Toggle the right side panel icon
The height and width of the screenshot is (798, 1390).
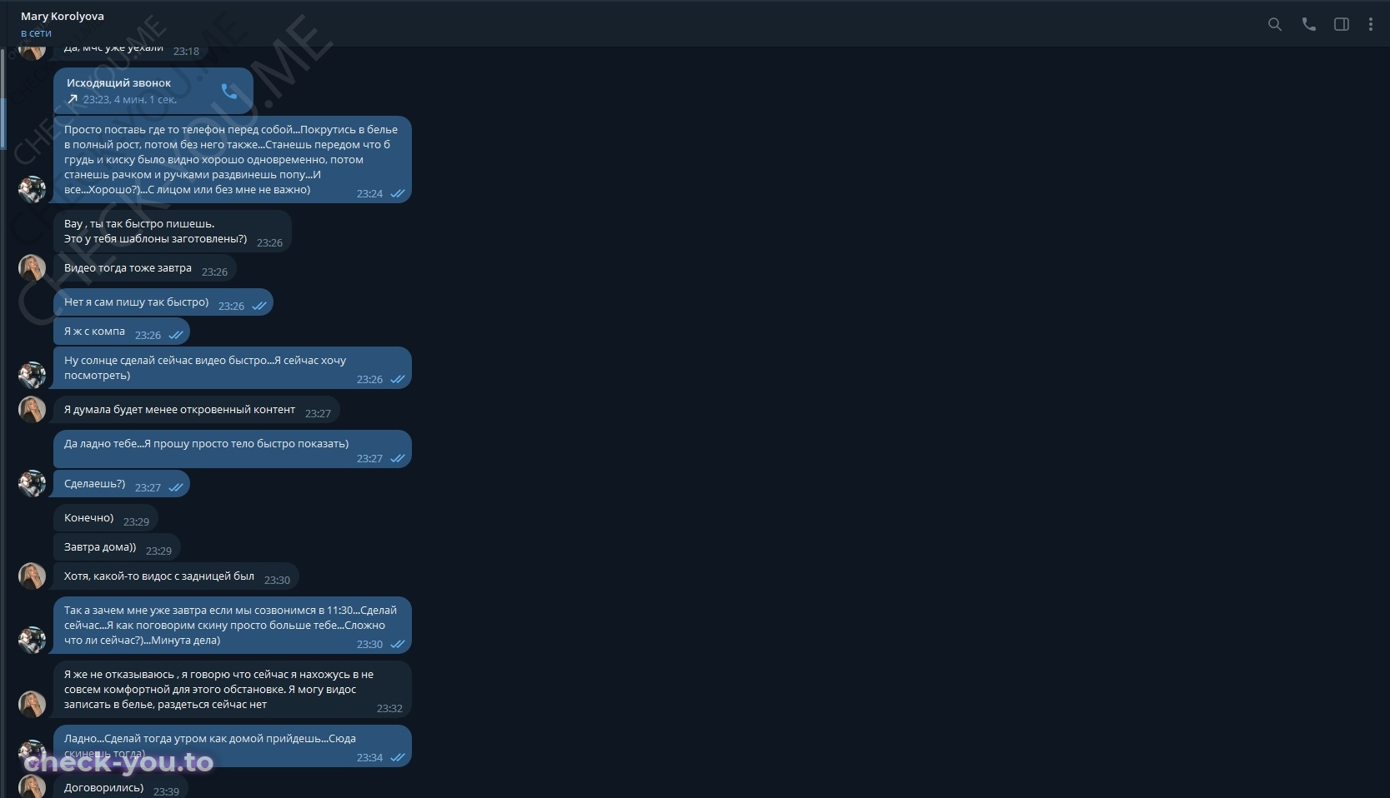[x=1342, y=24]
